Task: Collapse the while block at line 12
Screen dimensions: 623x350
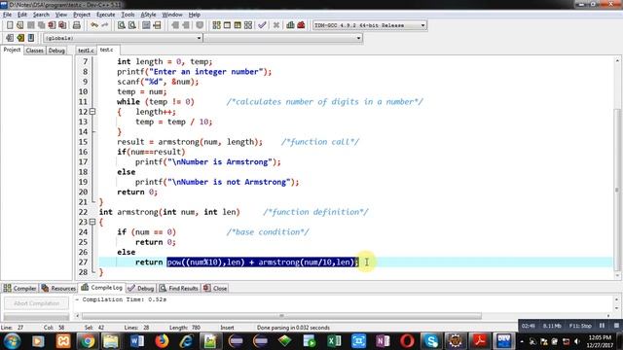Action: click(92, 112)
